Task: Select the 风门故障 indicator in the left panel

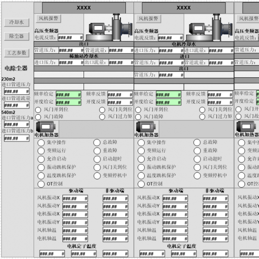Action: (38, 117)
